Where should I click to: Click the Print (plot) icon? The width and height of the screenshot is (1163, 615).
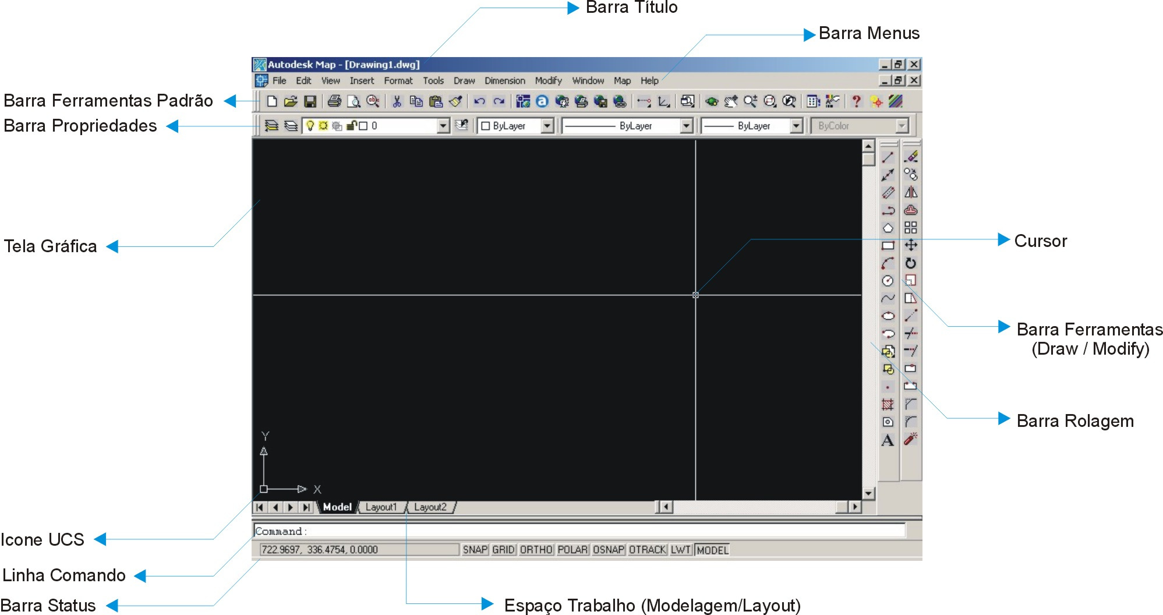334,101
